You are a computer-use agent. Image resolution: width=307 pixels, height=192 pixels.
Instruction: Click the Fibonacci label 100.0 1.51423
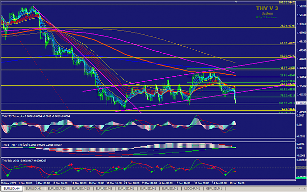[x=287, y=2]
